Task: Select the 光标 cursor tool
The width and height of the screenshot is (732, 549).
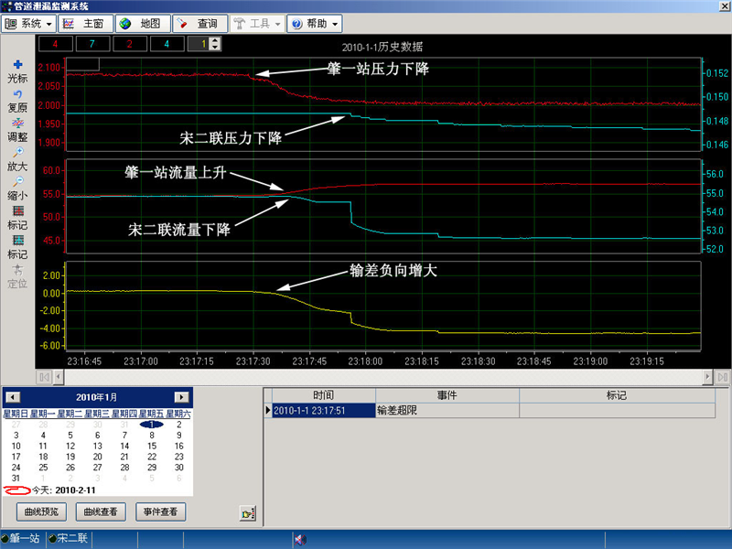Action: 17,65
